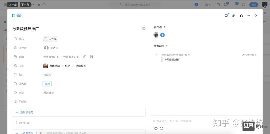Open the more options ellipsis menu

click(249, 16)
